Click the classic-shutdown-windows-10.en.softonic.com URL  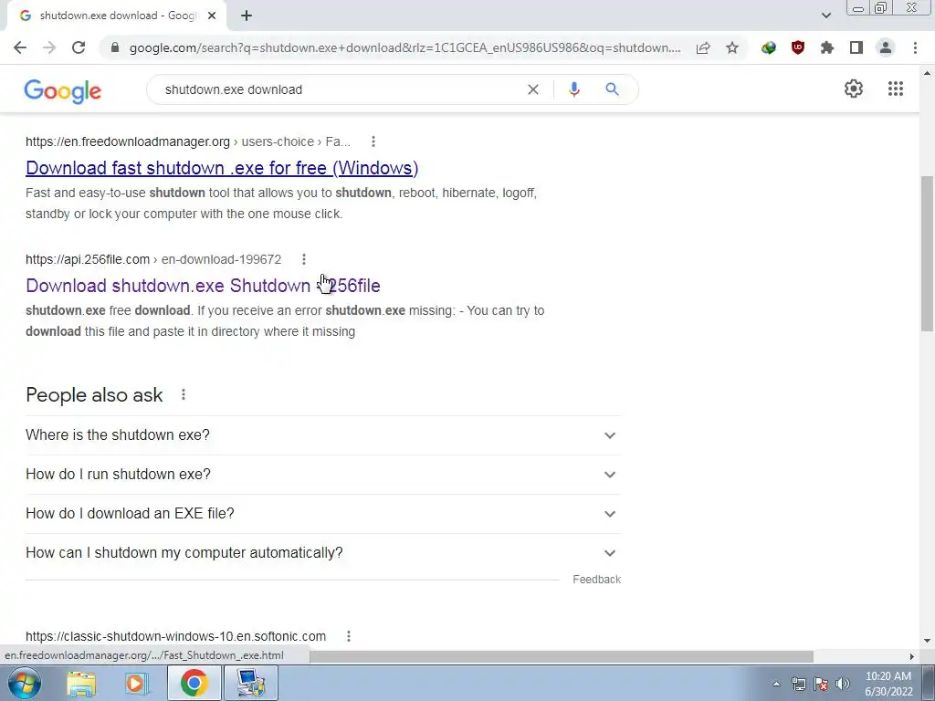point(176,636)
